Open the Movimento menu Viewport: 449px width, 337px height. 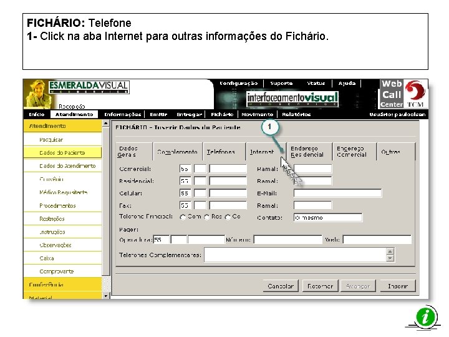tap(257, 114)
